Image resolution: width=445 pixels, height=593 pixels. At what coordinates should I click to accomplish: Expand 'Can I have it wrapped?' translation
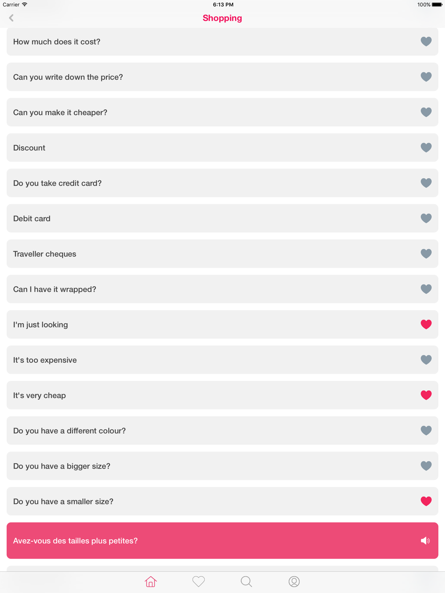pyautogui.click(x=222, y=289)
